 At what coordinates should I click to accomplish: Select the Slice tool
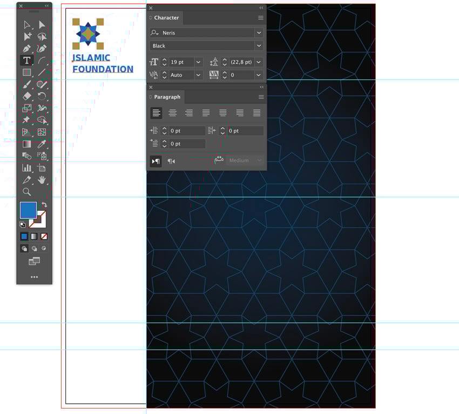(26, 179)
